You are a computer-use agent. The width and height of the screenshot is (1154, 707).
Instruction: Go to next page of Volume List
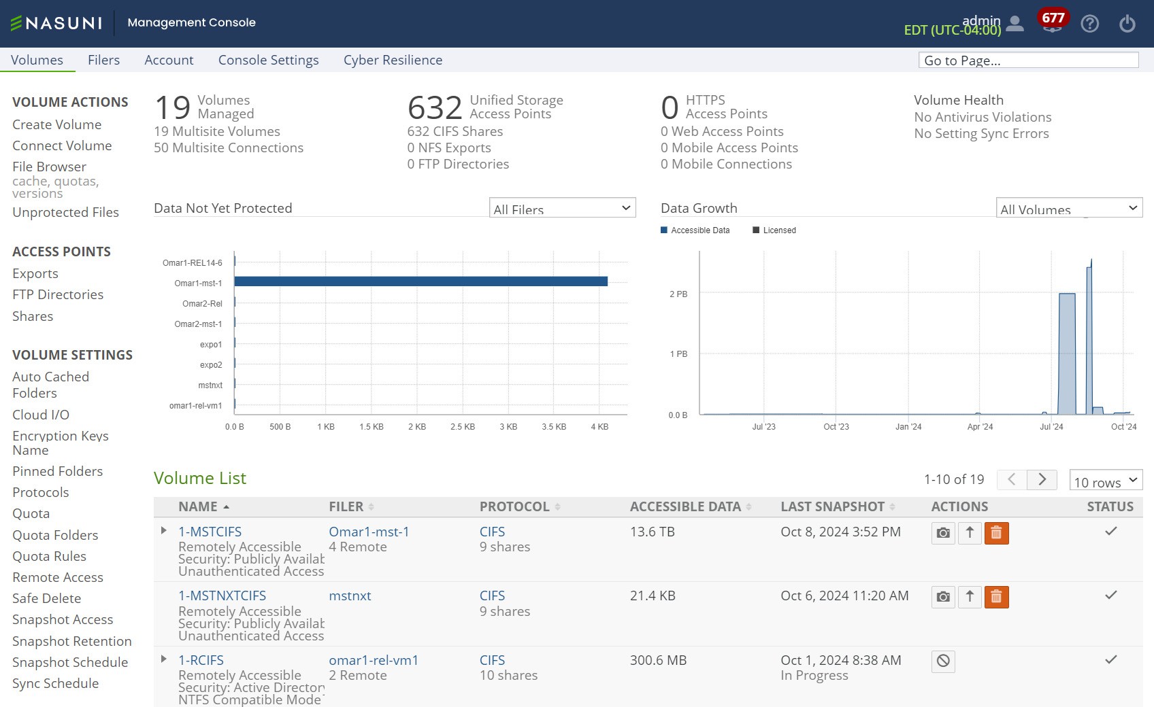point(1042,479)
